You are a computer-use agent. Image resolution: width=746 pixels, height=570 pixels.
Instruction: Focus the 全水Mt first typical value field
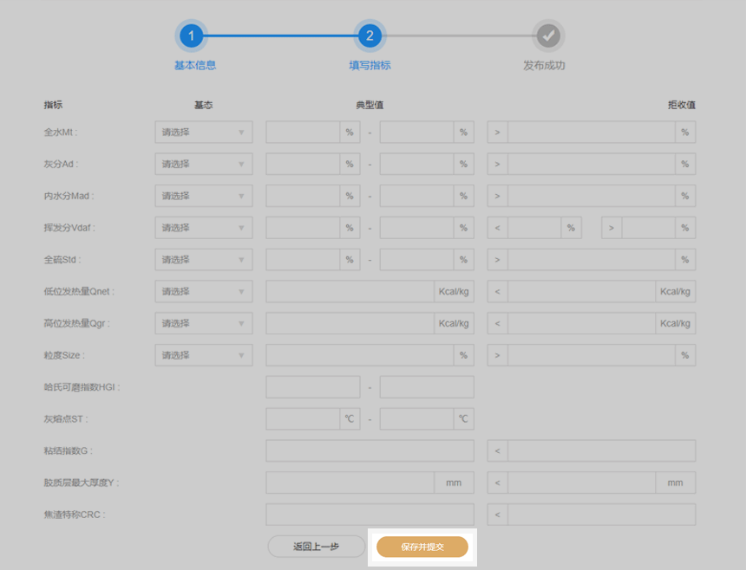(303, 133)
